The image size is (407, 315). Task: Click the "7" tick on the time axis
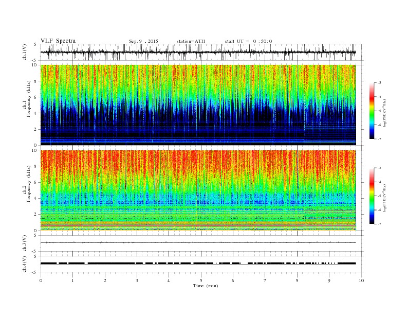265,281
